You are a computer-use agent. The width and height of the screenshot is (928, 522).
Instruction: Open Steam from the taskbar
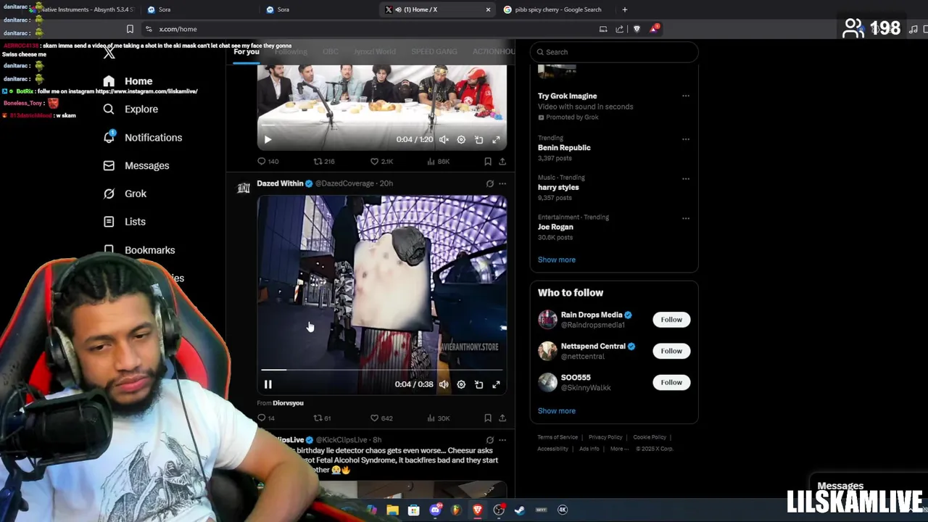point(520,510)
